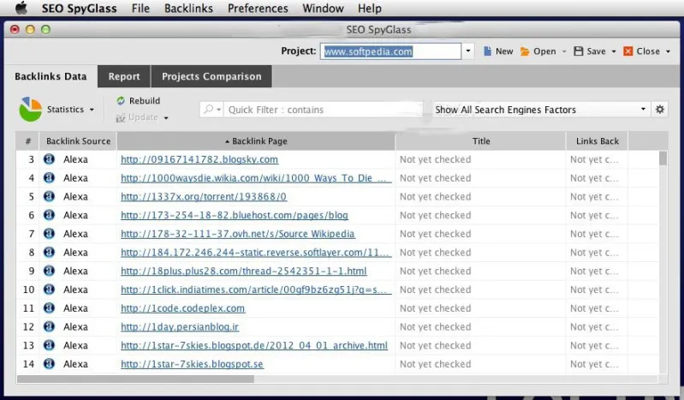Viewport: 684px width, 400px height.
Task: Switch to the Backlinks Data tab
Action: [x=51, y=76]
